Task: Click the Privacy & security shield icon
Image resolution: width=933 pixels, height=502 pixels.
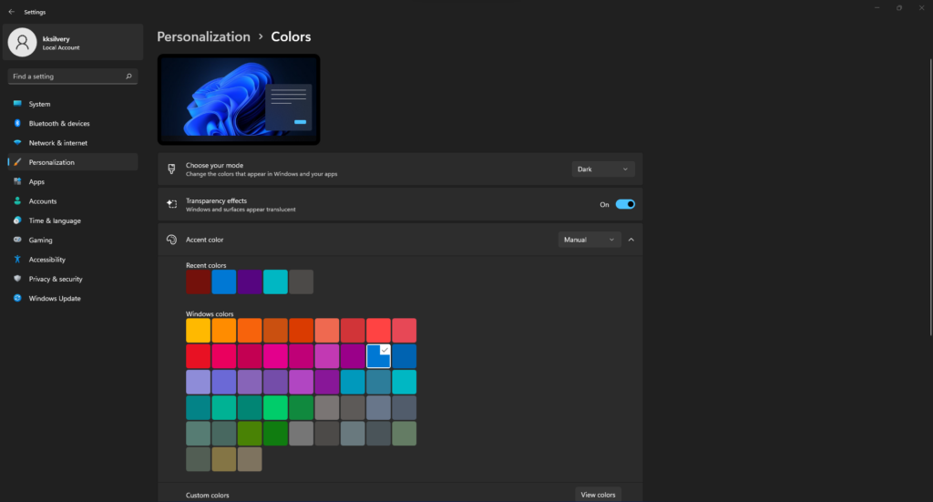Action: coord(17,279)
